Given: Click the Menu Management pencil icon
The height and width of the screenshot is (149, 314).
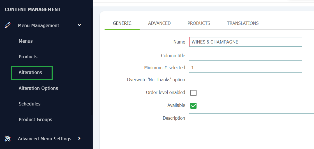Looking at the screenshot, I should pos(8,25).
